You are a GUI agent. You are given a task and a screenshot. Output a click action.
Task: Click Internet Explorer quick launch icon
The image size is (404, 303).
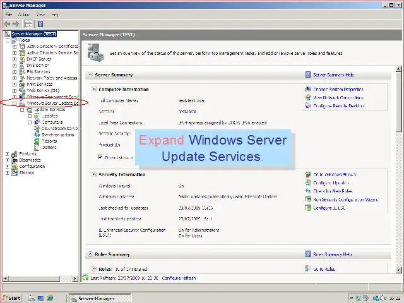pyautogui.click(x=50, y=298)
